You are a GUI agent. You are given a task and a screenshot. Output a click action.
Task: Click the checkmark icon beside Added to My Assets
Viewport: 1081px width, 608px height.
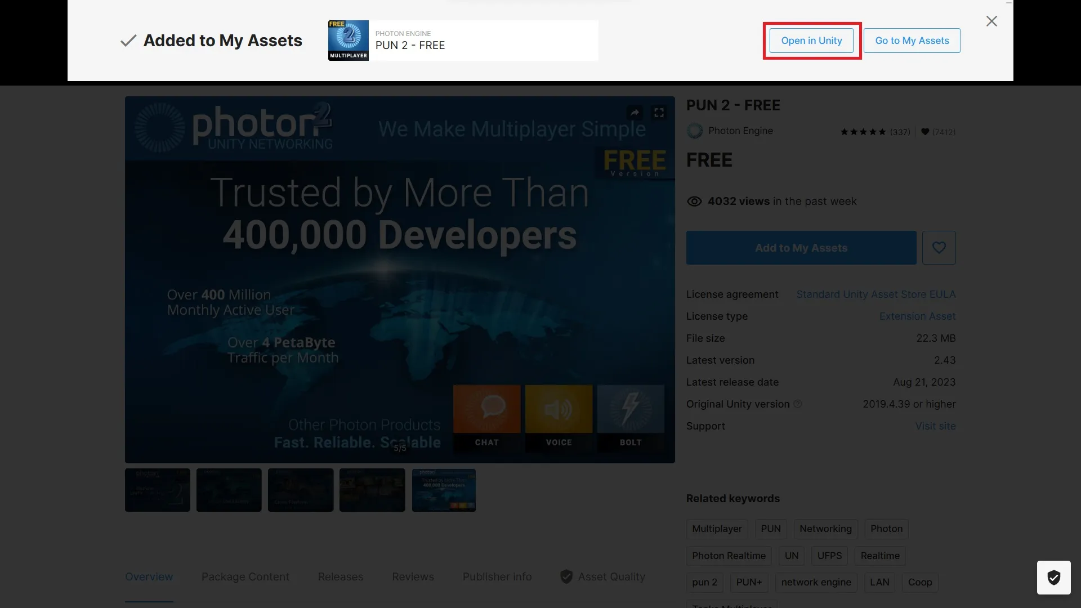pos(128,41)
